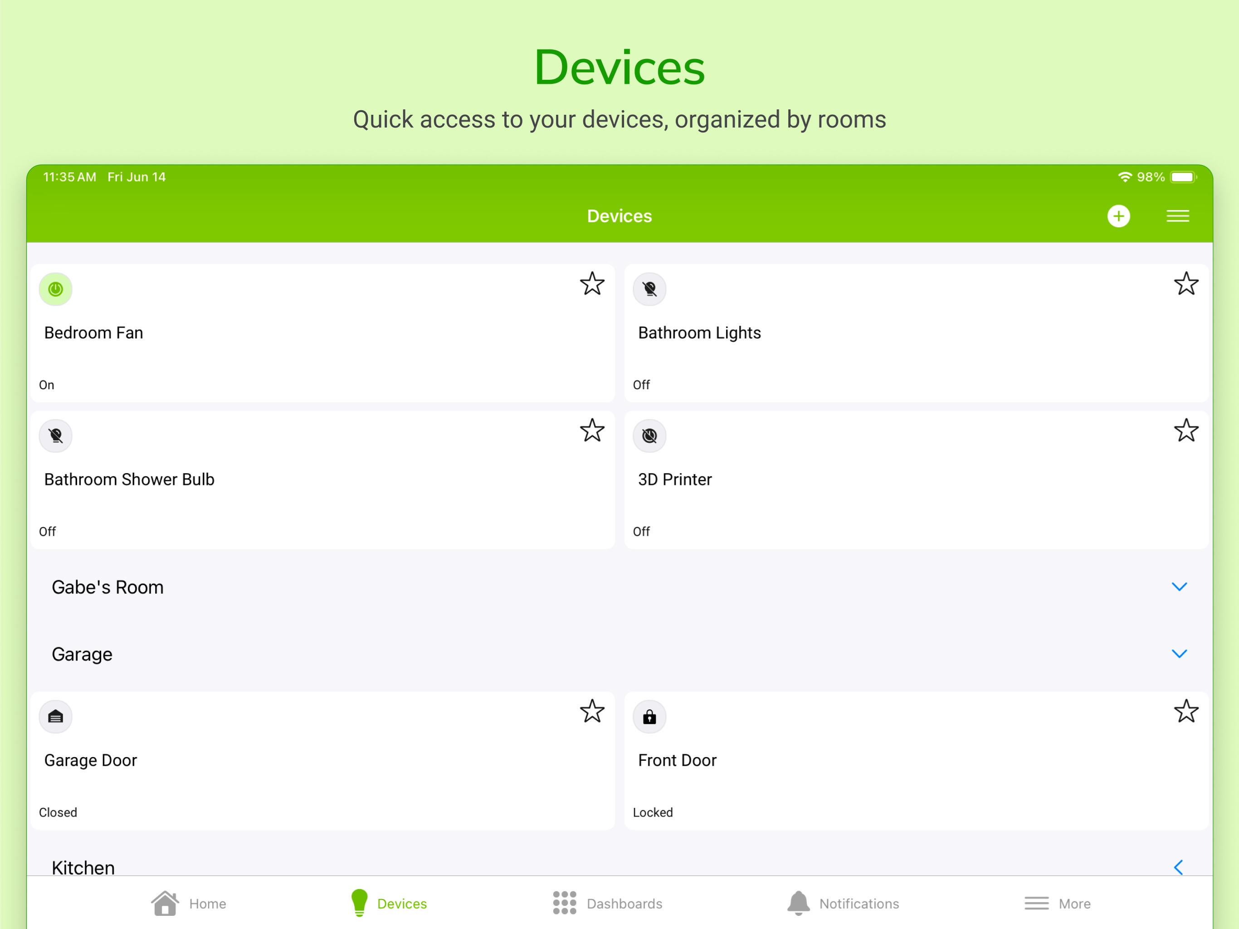The image size is (1239, 929).
Task: Click the Front Door 'Locked' status
Action: [653, 812]
